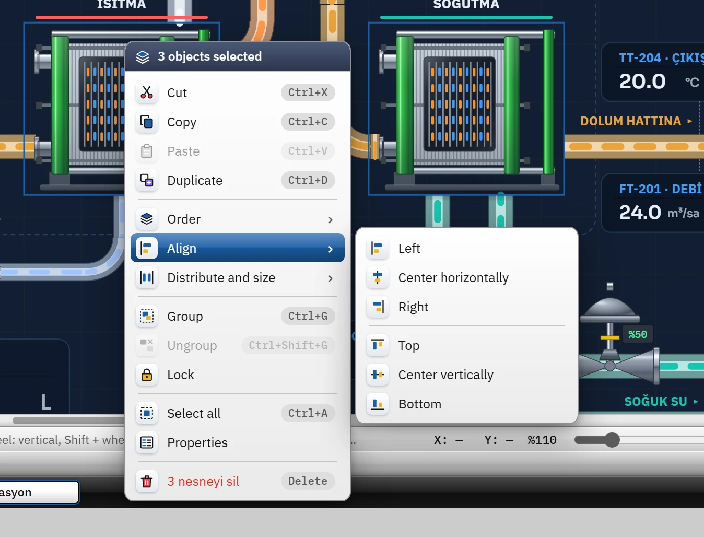Click the Delete shortcut badge
Screen dimensions: 704x537
308,481
